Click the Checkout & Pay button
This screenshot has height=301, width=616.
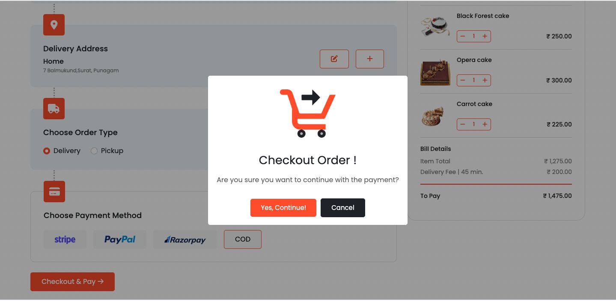pyautogui.click(x=72, y=282)
